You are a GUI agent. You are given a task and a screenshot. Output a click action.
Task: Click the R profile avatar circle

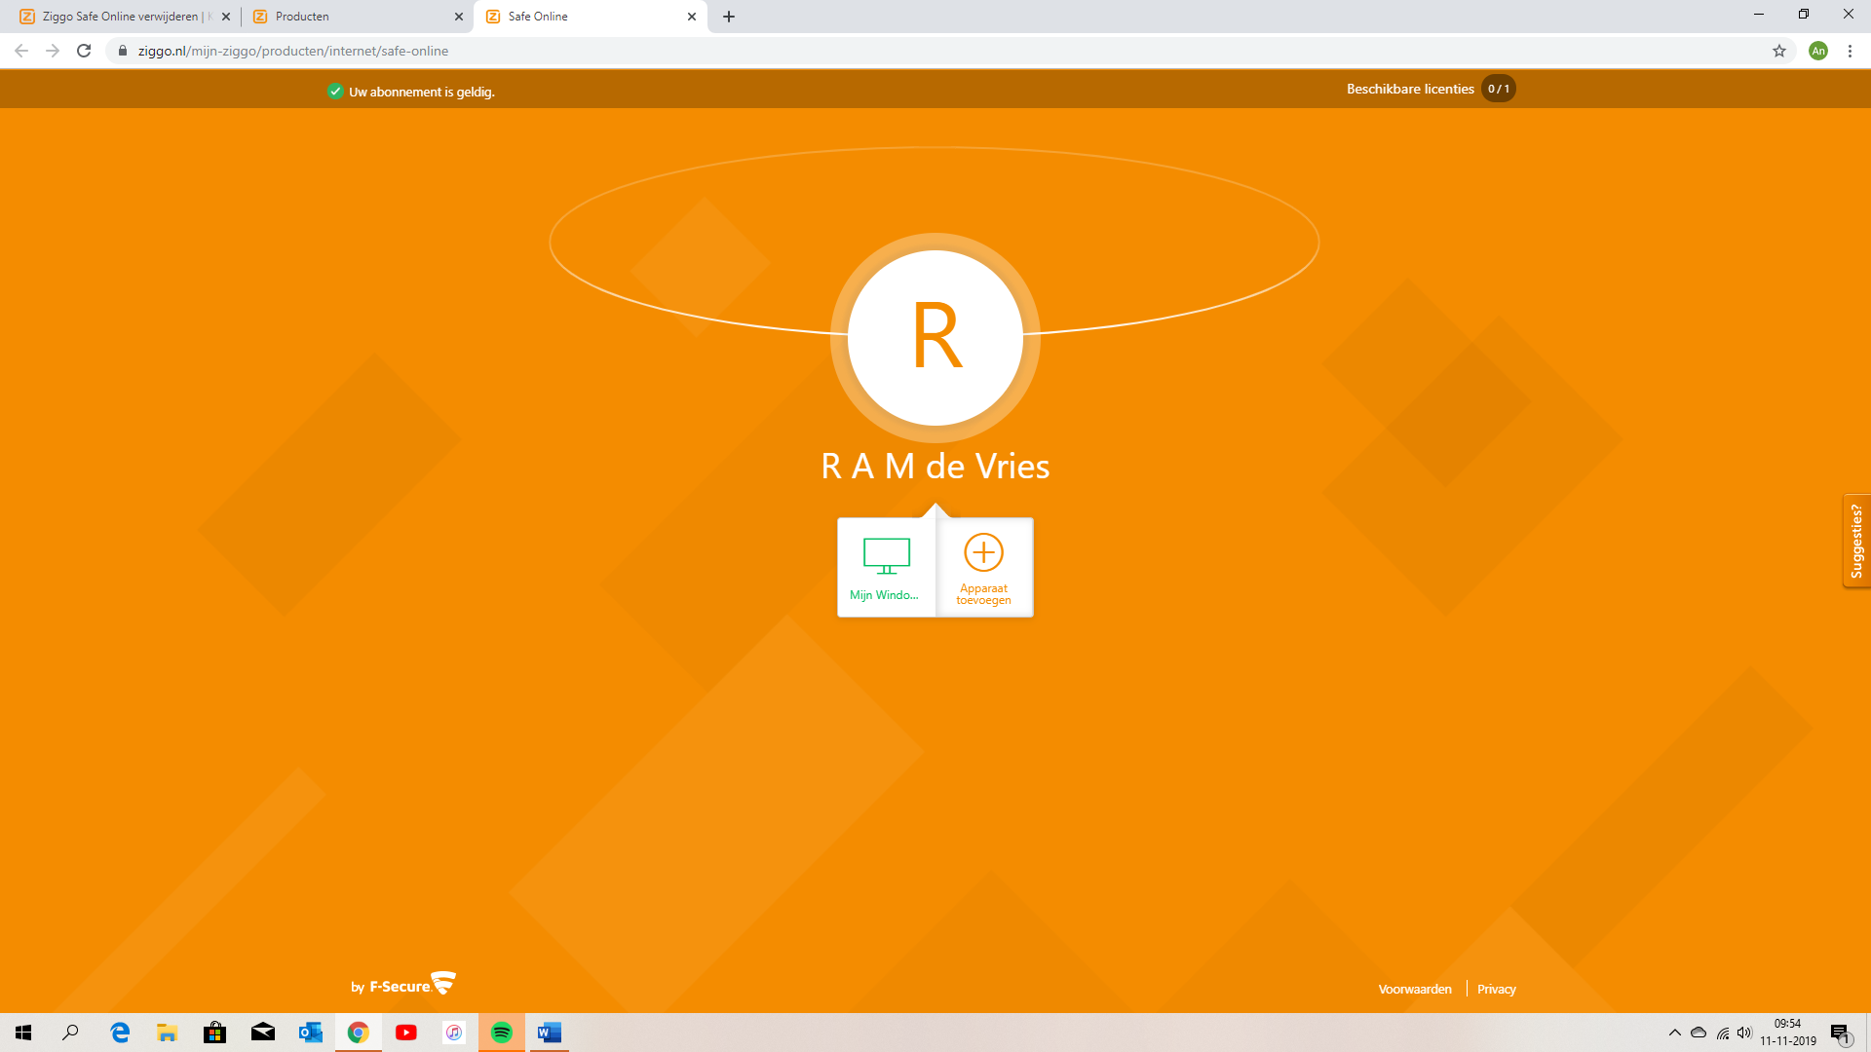[935, 337]
